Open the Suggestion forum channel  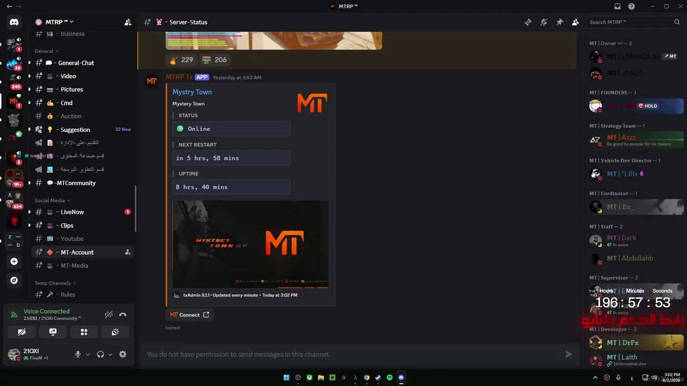pos(83,130)
